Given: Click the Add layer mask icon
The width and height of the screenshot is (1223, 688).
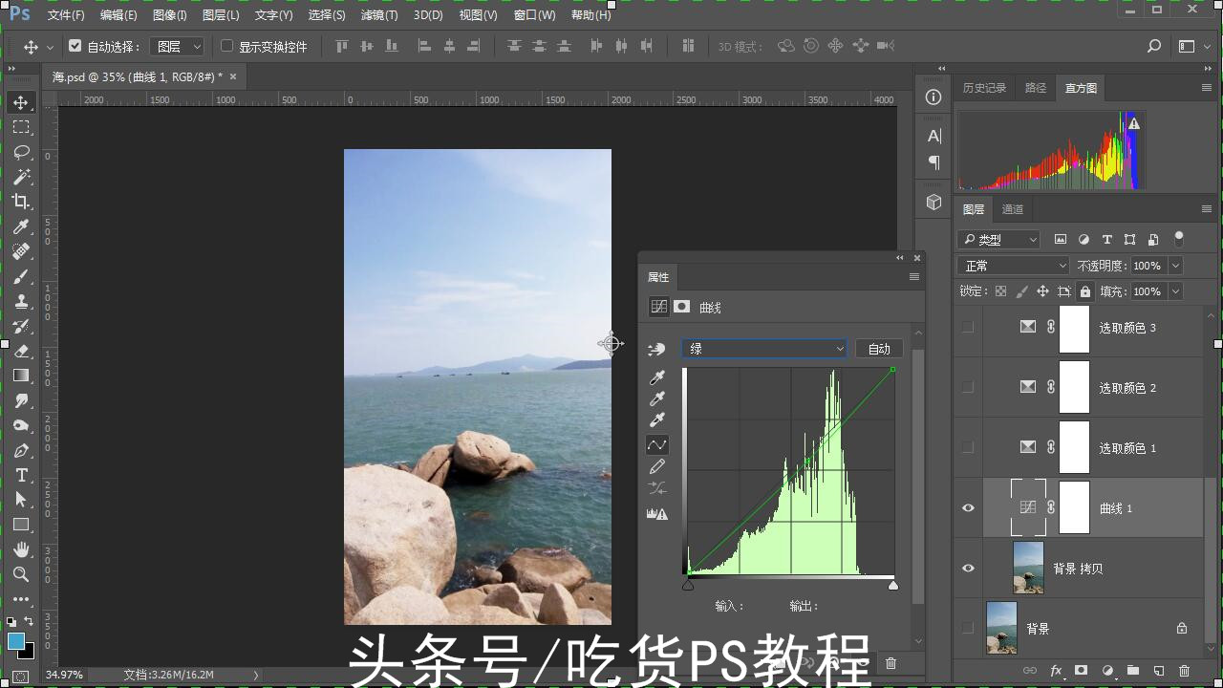Looking at the screenshot, I should coord(1080,670).
